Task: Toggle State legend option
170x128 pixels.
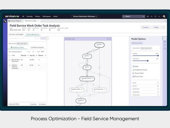Action: 135,67
